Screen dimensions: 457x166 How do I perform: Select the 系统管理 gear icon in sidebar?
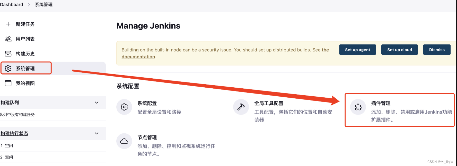[x=8, y=68]
